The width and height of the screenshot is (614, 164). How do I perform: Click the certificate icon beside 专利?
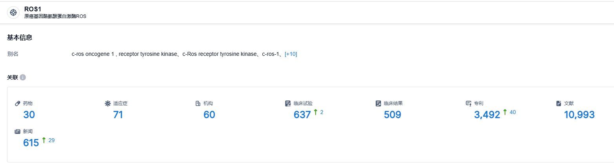point(469,103)
